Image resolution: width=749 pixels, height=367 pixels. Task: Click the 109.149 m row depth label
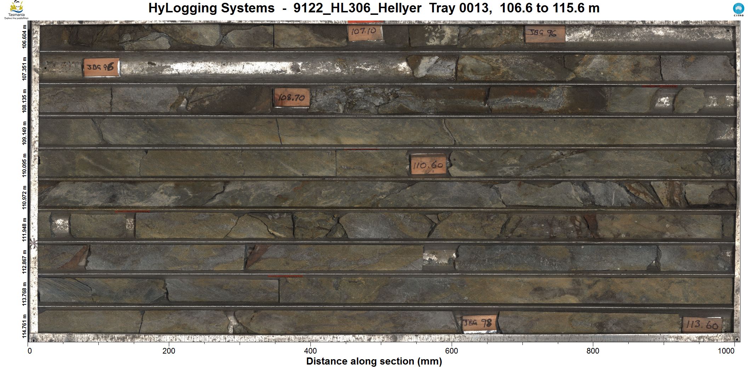pos(24,133)
